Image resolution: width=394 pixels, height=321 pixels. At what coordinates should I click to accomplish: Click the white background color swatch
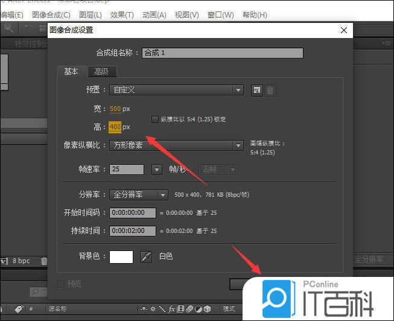pos(121,256)
